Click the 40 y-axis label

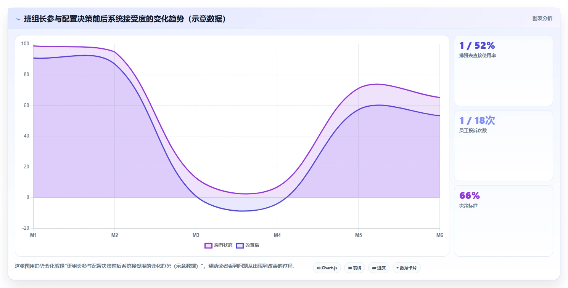pyautogui.click(x=26, y=136)
